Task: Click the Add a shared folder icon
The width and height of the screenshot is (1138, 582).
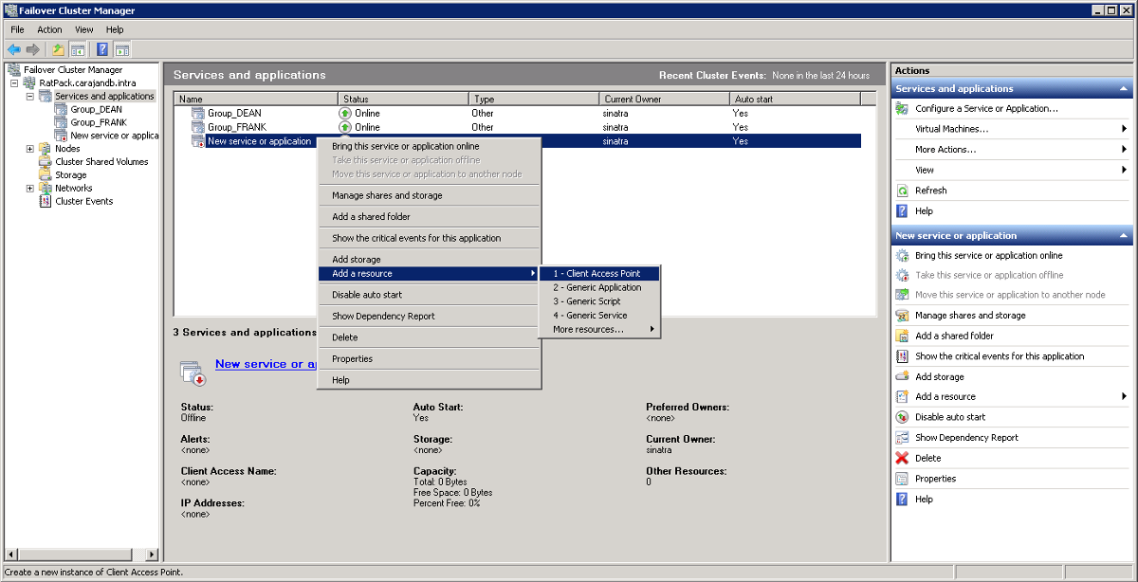Action: point(903,336)
